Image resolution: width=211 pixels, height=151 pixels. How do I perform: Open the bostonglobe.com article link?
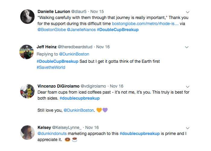coord(145,24)
